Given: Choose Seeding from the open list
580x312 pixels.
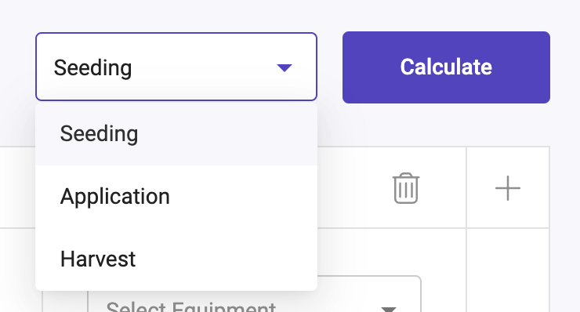Looking at the screenshot, I should (x=176, y=133).
